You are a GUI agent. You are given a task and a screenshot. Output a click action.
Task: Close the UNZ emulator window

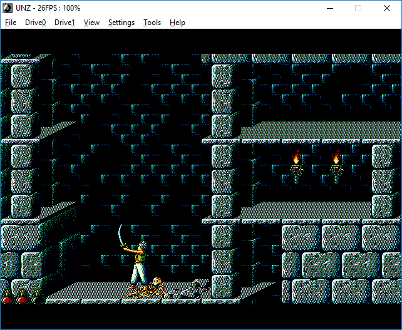pos(387,8)
